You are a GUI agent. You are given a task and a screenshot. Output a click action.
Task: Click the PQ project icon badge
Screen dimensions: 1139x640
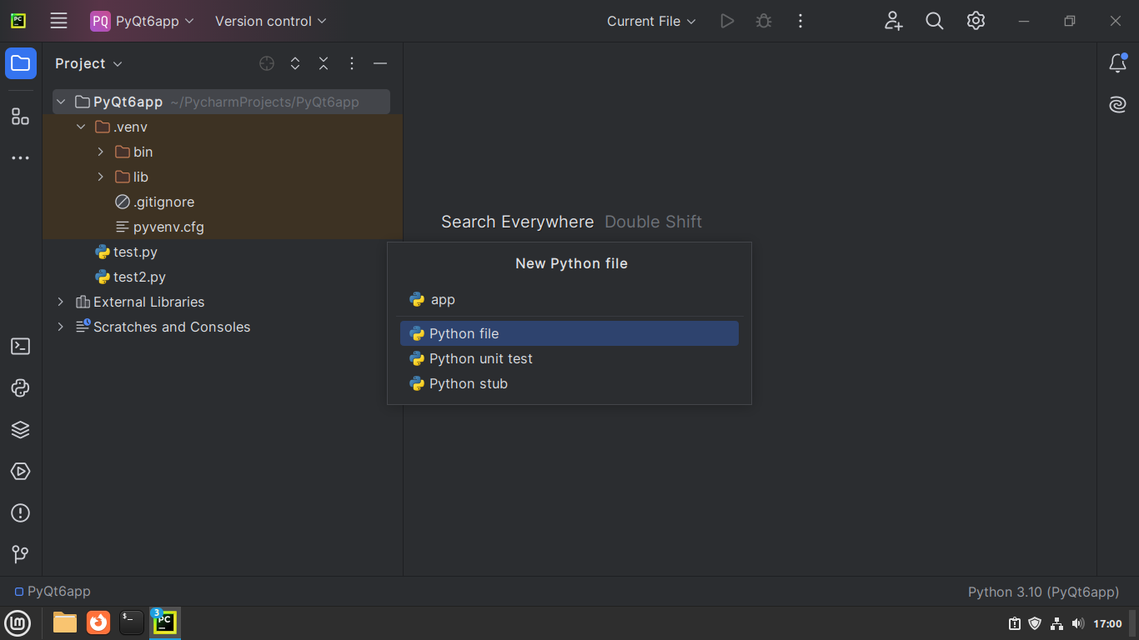(x=100, y=21)
